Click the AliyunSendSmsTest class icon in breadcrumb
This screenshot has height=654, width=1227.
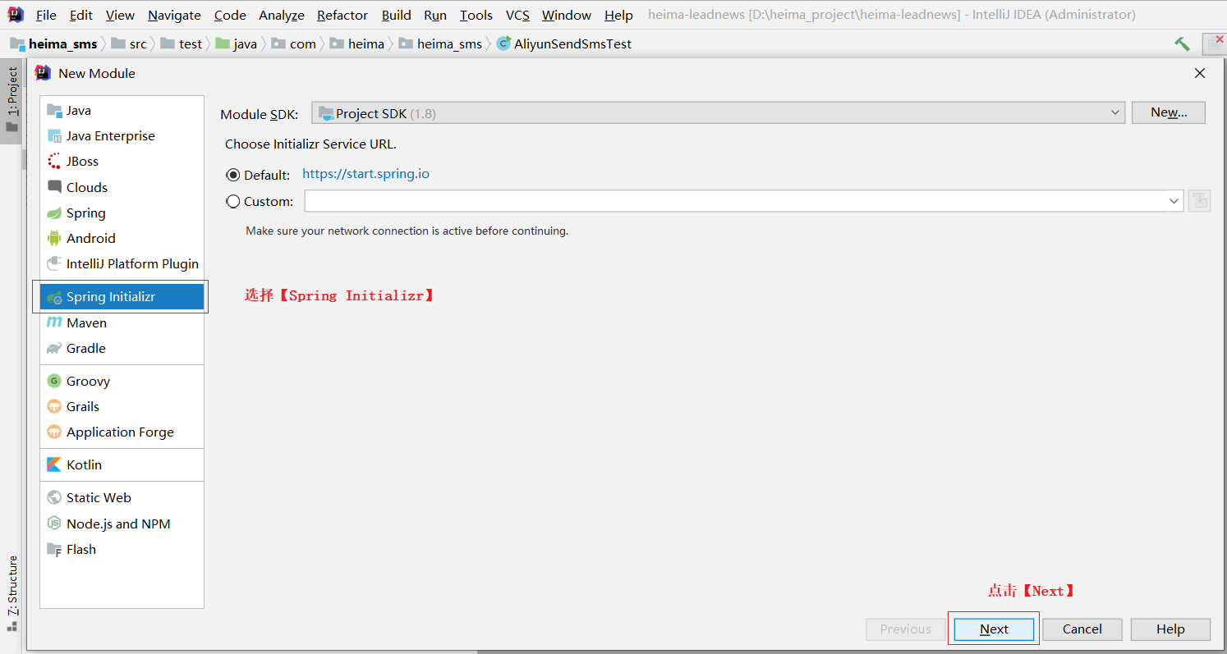point(503,43)
